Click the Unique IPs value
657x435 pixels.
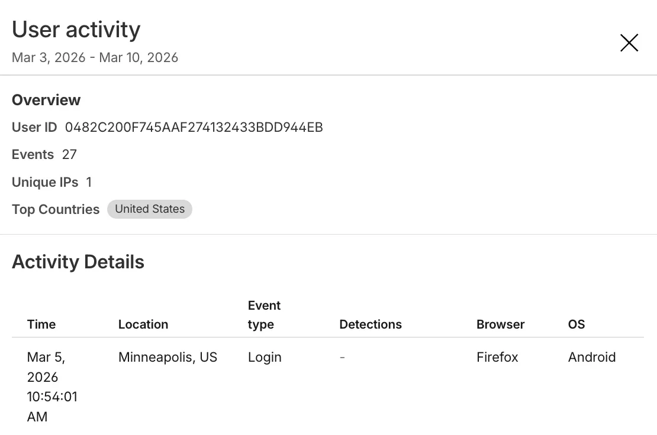tap(89, 182)
